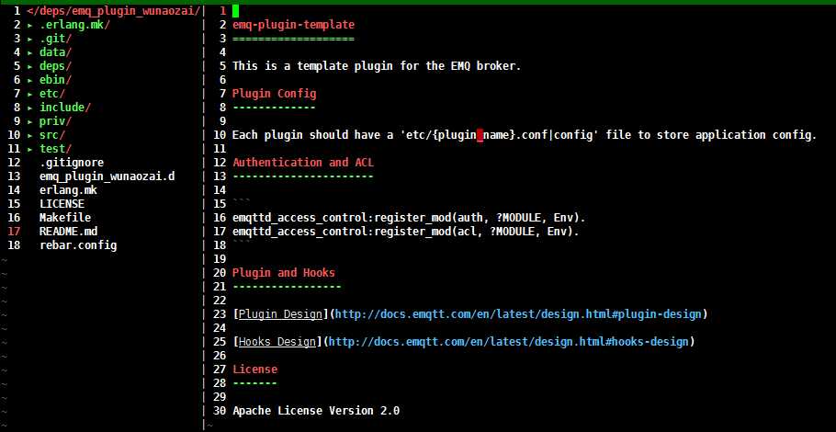
Task: Click the 'Each plugin should have' line
Action: coord(524,135)
